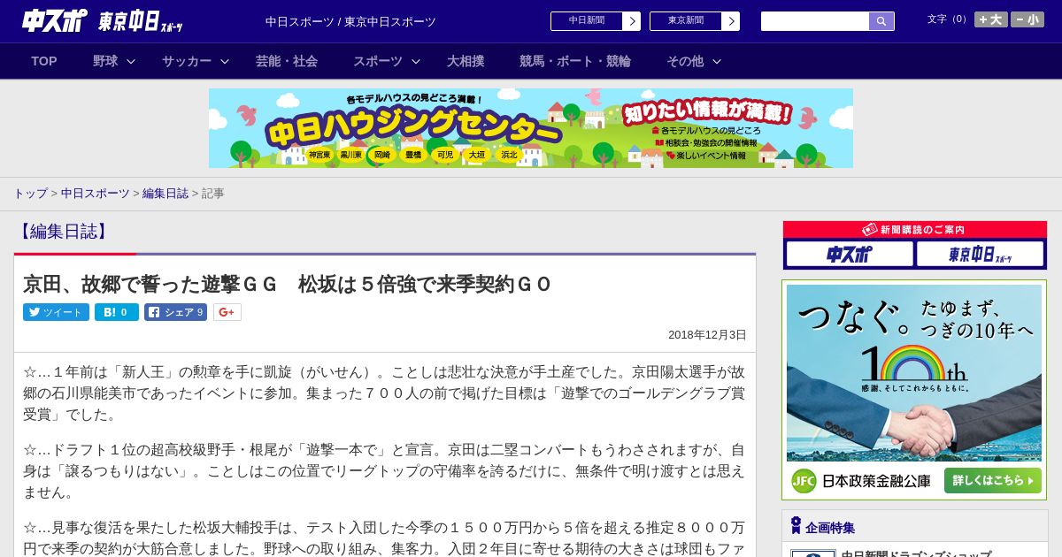Open the スポーツ menu
Viewport: 1062px width, 557px height.
tap(378, 61)
